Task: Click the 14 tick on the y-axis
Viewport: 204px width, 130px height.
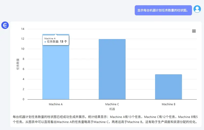Action: pyautogui.click(x=23, y=29)
